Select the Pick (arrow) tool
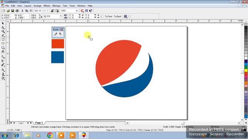The image size is (248, 139). (x=3, y=24)
